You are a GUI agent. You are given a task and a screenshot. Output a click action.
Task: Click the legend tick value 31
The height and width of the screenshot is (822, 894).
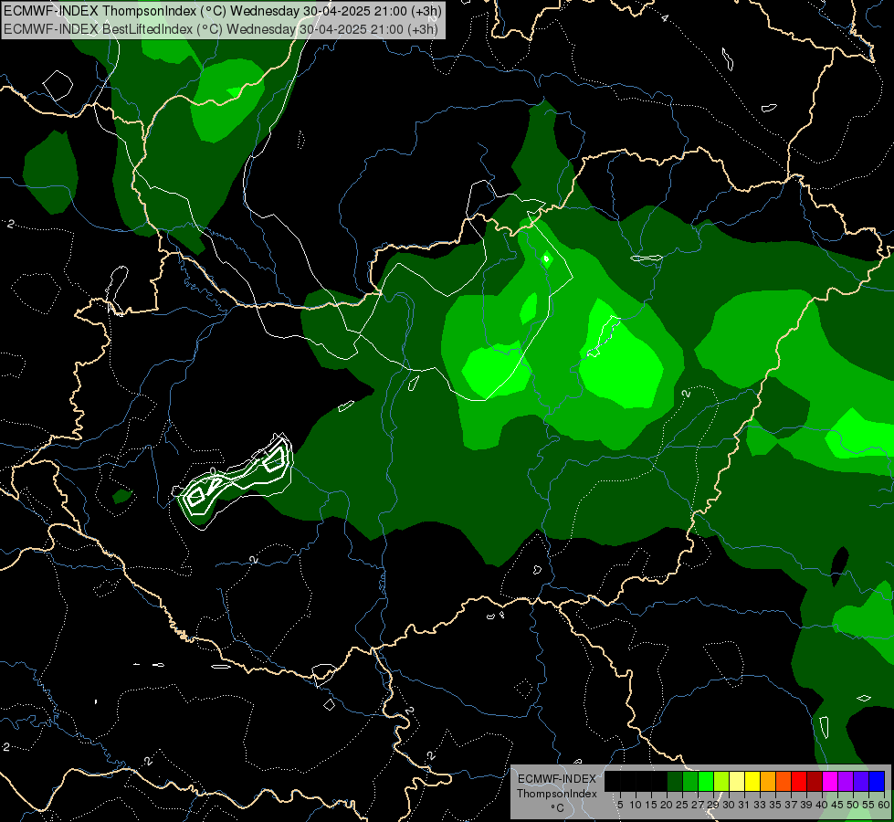click(x=744, y=805)
